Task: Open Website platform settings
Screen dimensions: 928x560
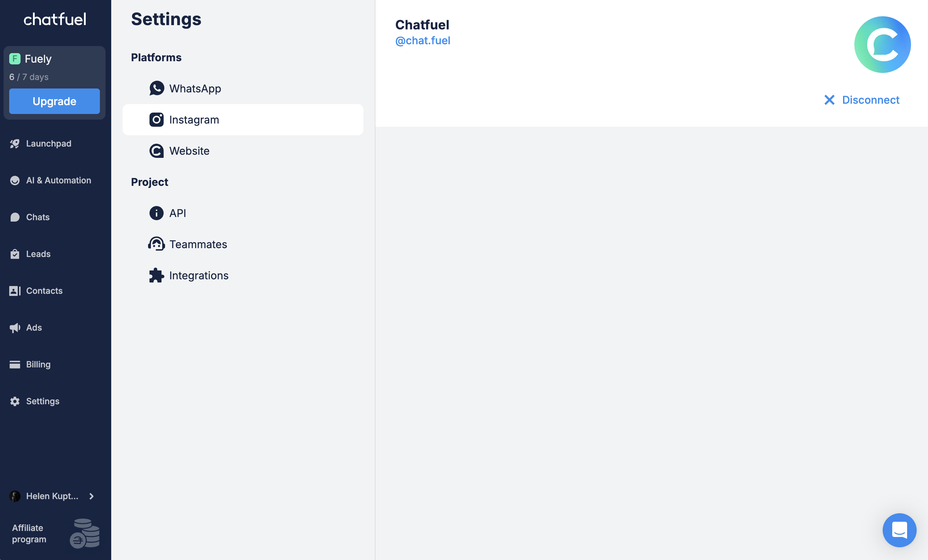Action: pyautogui.click(x=189, y=151)
